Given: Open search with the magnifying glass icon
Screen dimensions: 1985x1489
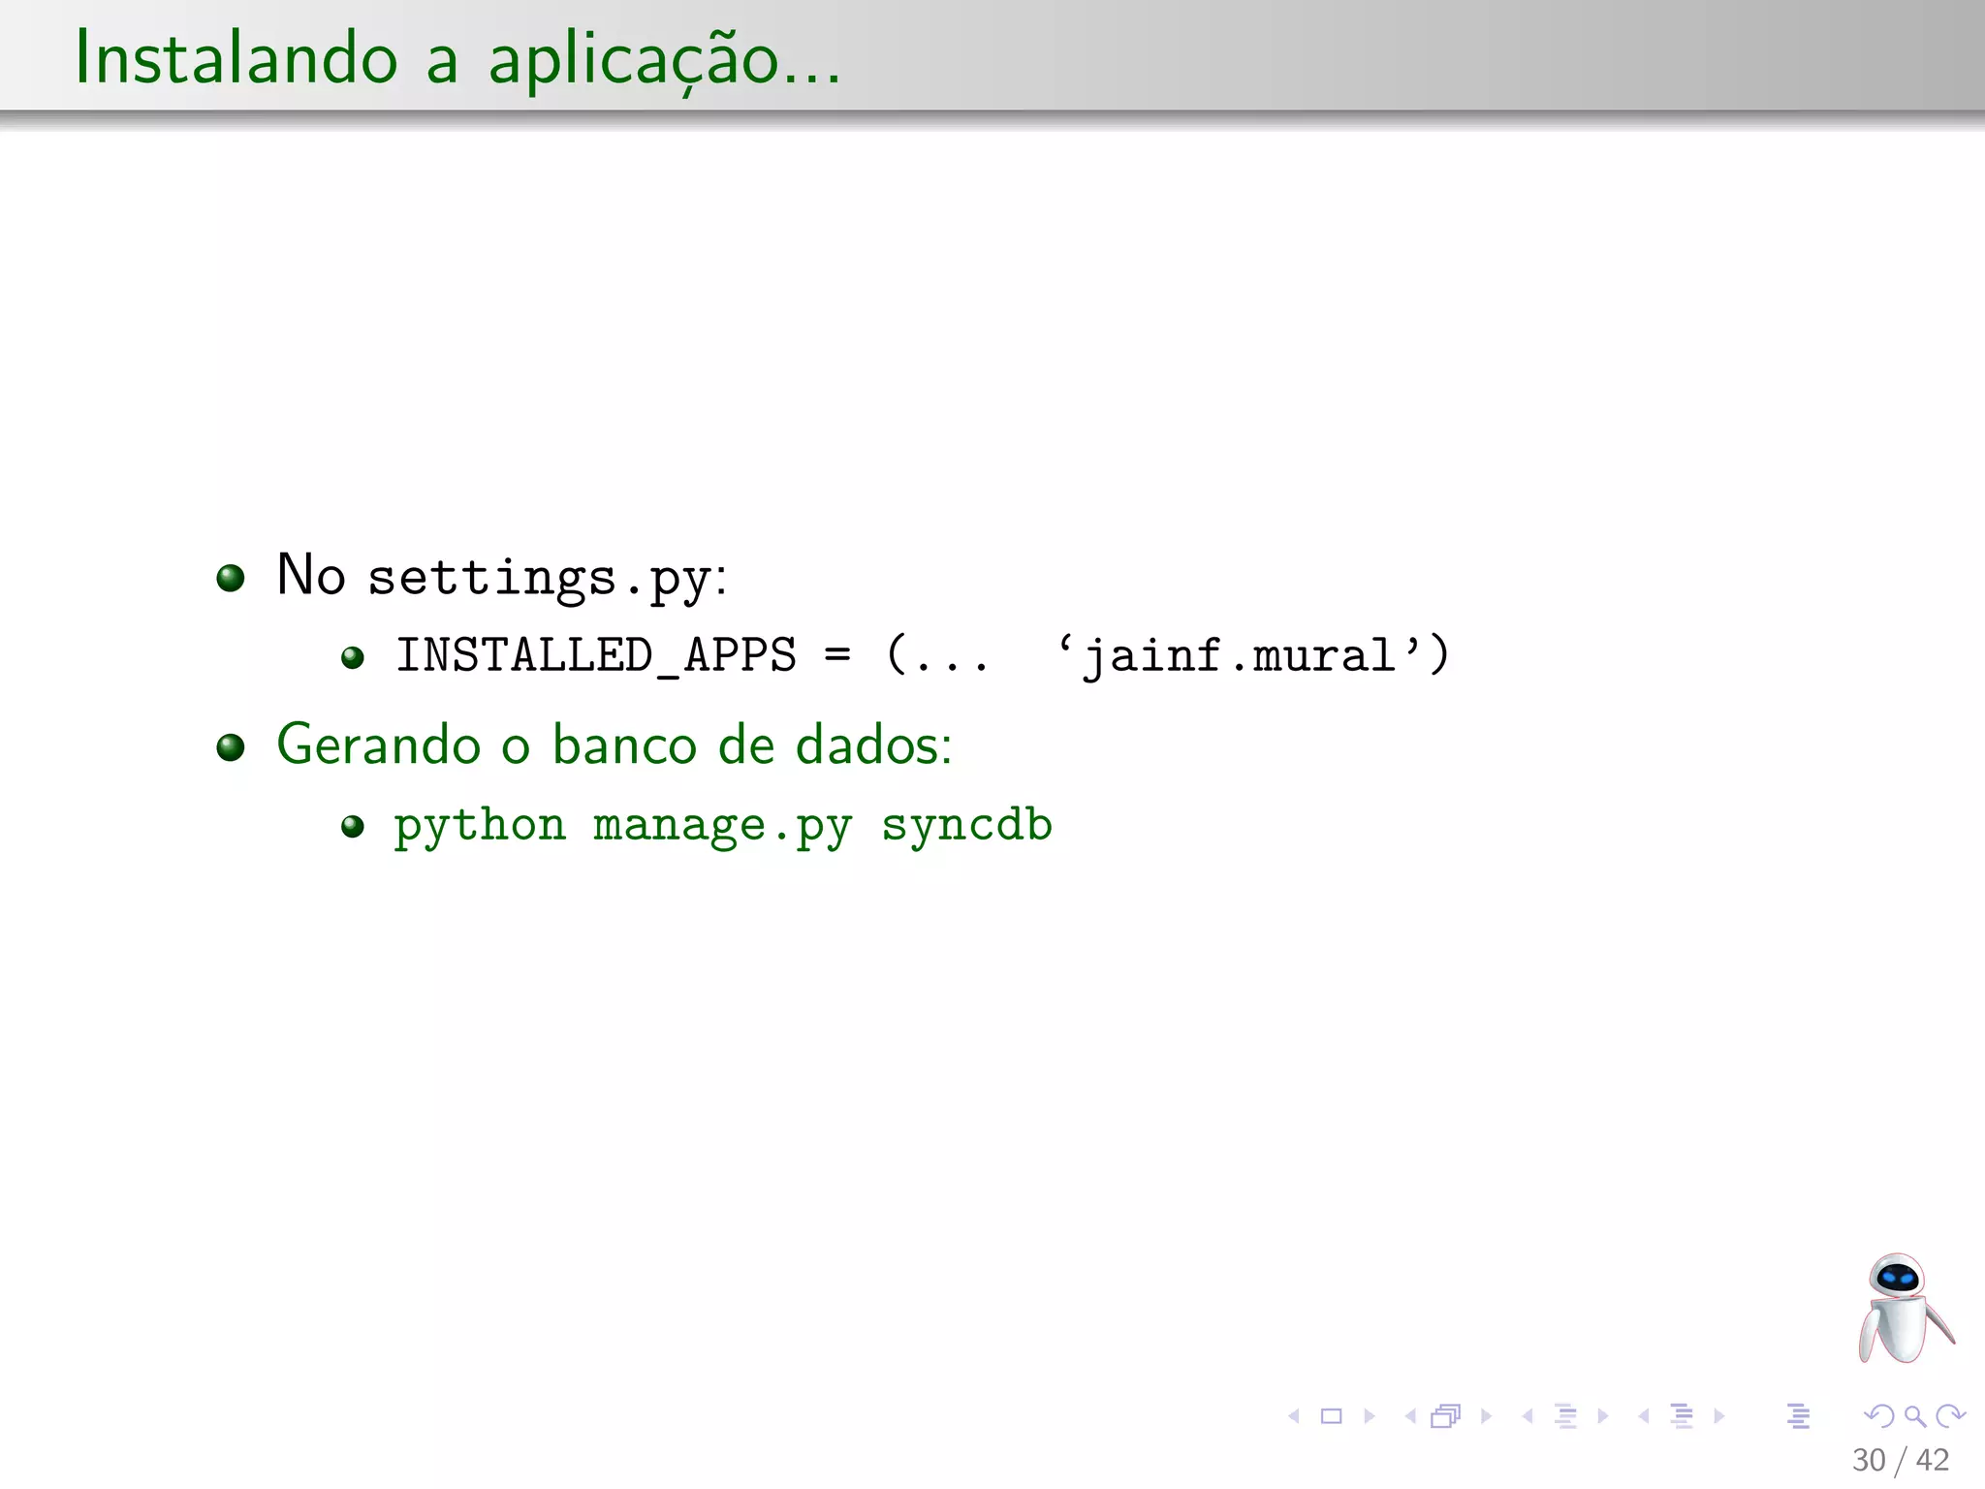Looking at the screenshot, I should [x=1915, y=1416].
